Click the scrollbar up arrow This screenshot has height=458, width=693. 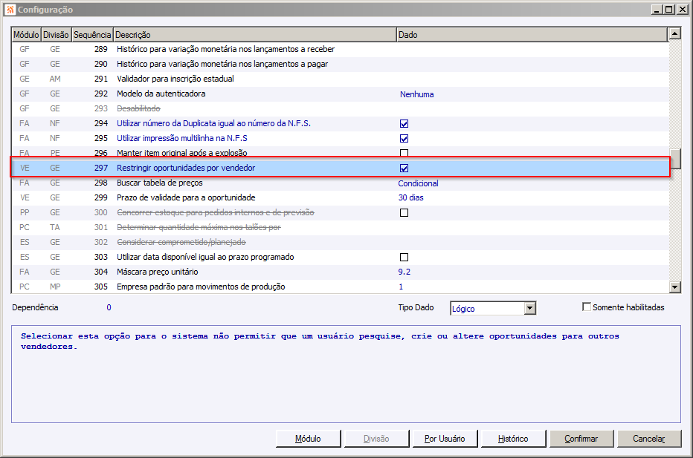(x=674, y=33)
